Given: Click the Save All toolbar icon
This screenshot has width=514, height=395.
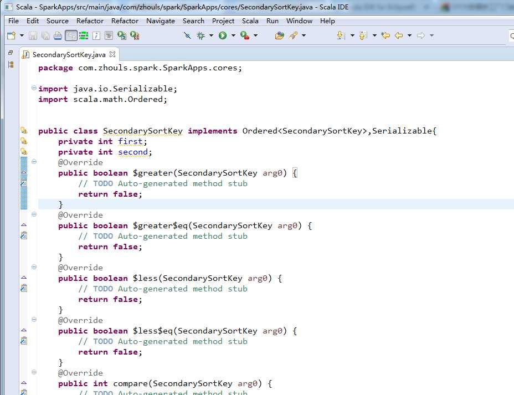Looking at the screenshot, I should [x=45, y=35].
